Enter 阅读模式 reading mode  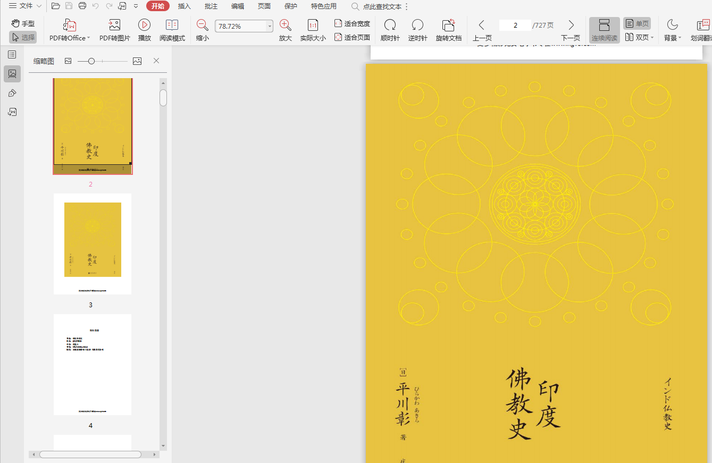coord(172,25)
